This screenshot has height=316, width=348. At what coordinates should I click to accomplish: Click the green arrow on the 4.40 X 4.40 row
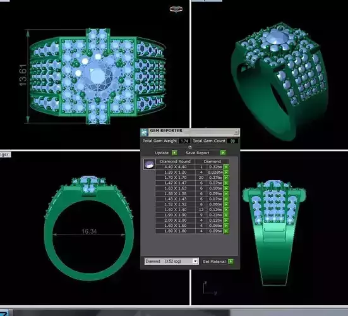tap(226, 167)
